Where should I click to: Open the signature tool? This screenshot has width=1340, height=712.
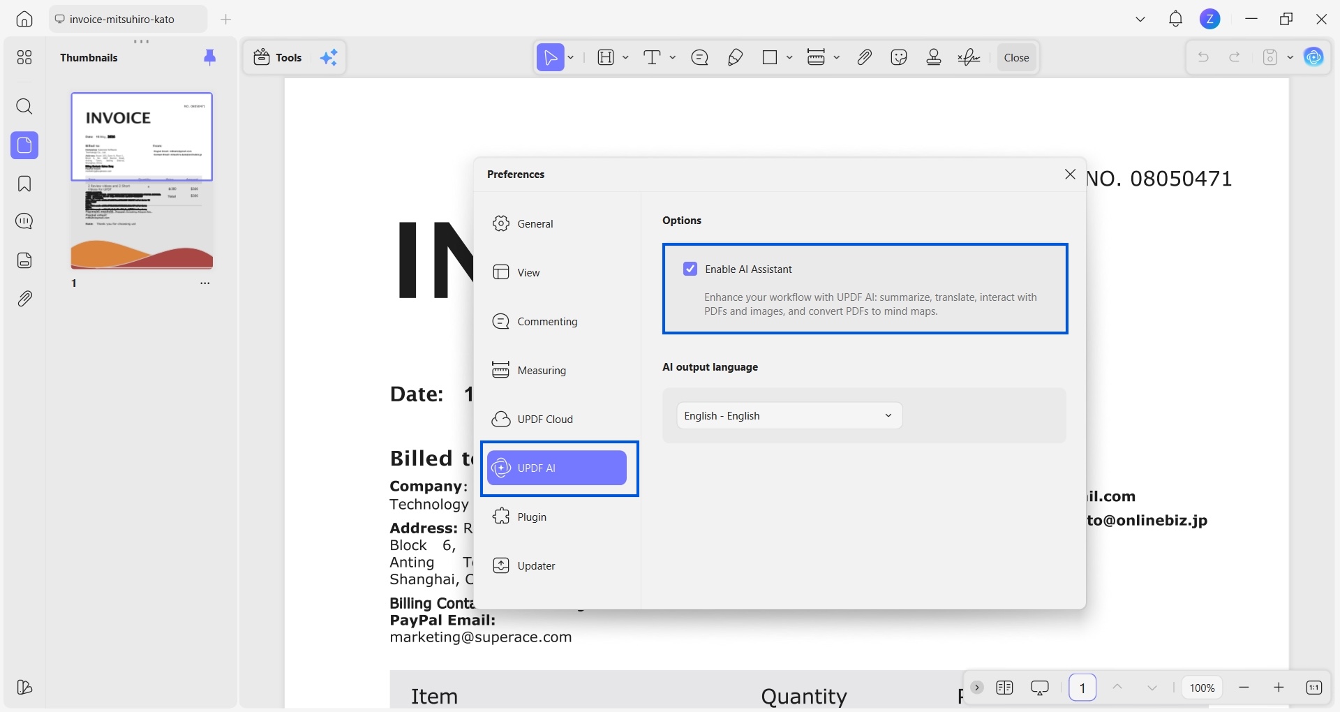(x=969, y=57)
